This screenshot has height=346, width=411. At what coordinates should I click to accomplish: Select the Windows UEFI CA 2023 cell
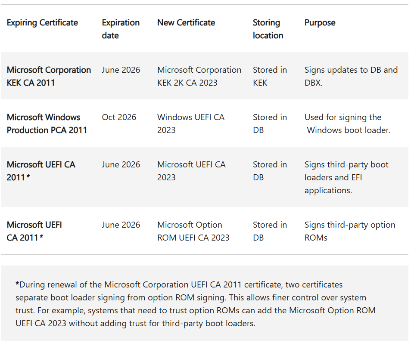pyautogui.click(x=190, y=124)
